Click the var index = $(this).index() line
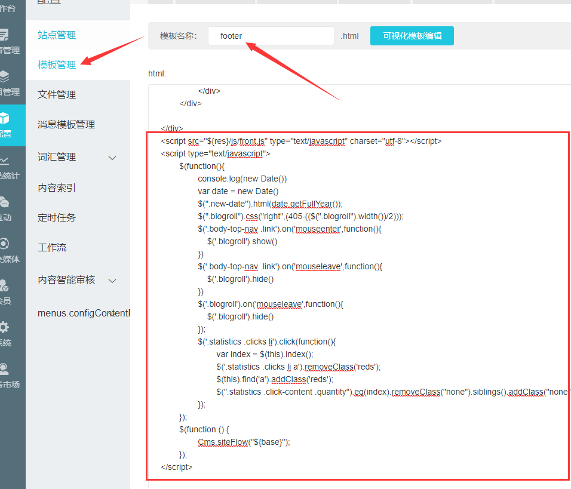Viewport: 571px width, 489px height. tap(265, 354)
